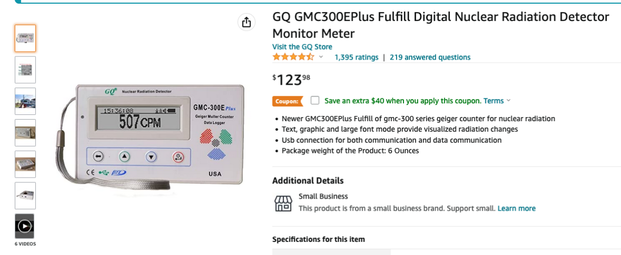Open the 1,395 ratings link
Viewport: 621px width, 255px height.
(x=356, y=57)
